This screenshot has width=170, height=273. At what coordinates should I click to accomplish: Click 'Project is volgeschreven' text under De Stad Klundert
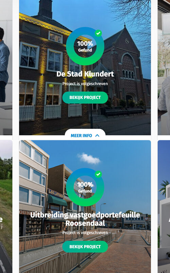click(x=85, y=84)
